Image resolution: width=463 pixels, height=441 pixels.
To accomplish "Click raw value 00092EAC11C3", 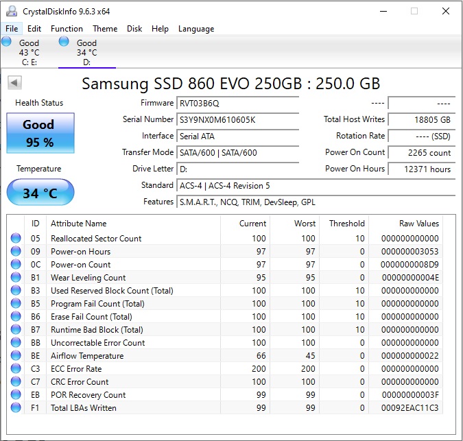I will tap(410, 408).
